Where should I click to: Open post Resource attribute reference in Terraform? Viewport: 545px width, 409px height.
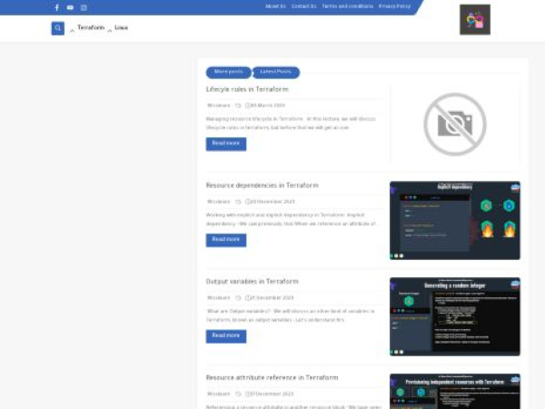click(x=272, y=378)
